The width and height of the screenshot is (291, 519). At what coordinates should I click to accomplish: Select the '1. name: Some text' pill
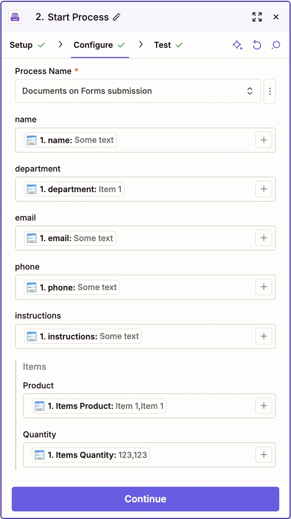[x=70, y=140]
